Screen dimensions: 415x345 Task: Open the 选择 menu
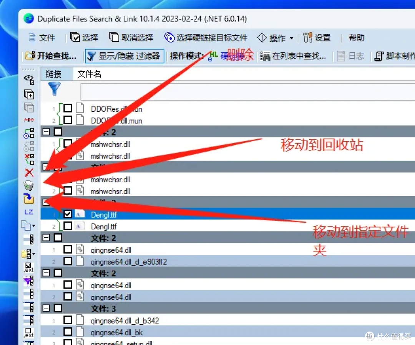tap(84, 37)
